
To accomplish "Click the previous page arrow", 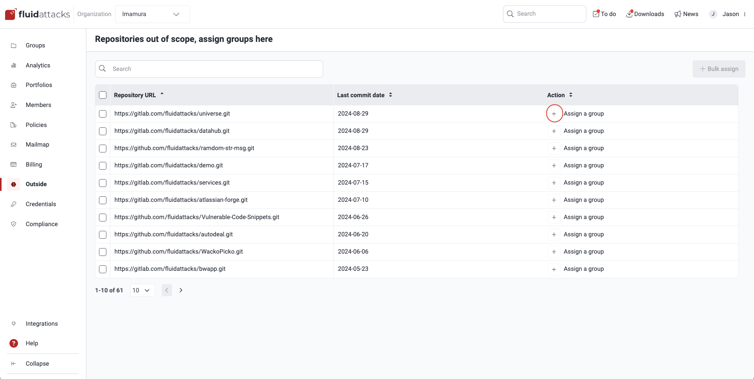I will pos(167,290).
